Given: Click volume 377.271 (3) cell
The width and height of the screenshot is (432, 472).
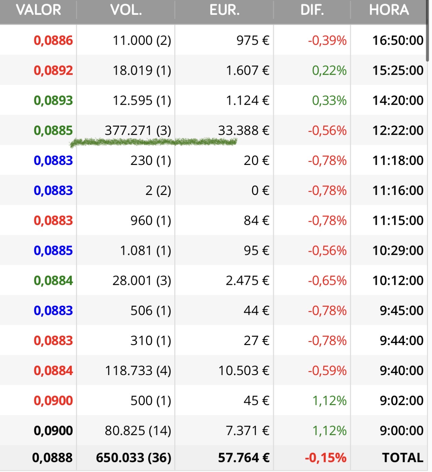Looking at the screenshot, I should pos(138,130).
